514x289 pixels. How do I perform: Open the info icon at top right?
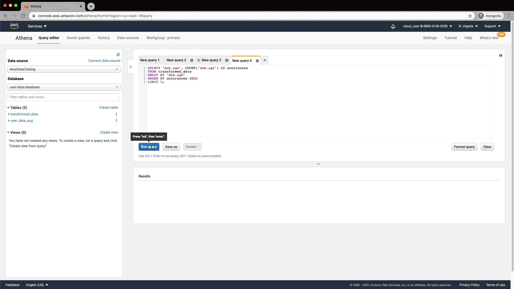tap(501, 56)
